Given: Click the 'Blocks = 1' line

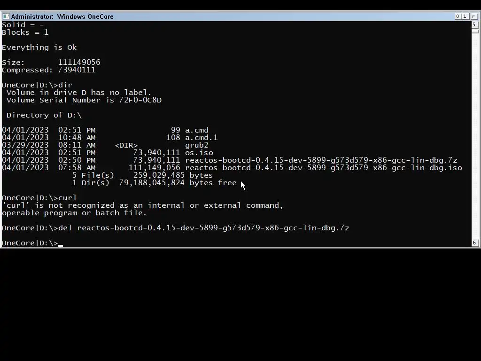Looking at the screenshot, I should (25, 32).
